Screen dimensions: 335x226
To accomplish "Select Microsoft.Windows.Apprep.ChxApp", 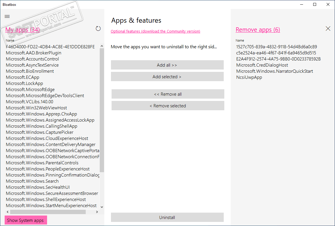I will tap(42, 114).
